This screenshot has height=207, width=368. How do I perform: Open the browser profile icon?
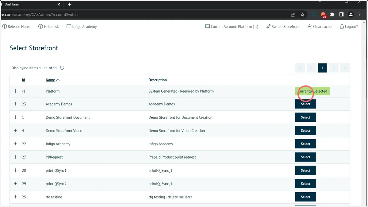point(351,14)
